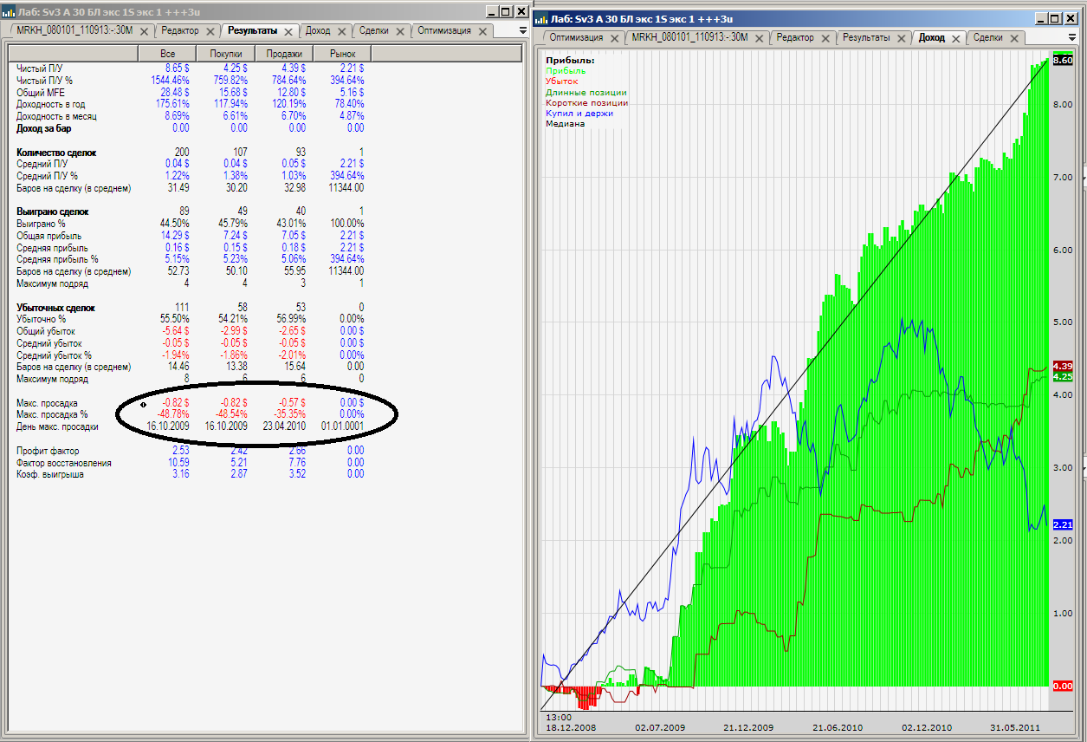
Task: Open the Сделки tab in left window
Action: (x=373, y=31)
